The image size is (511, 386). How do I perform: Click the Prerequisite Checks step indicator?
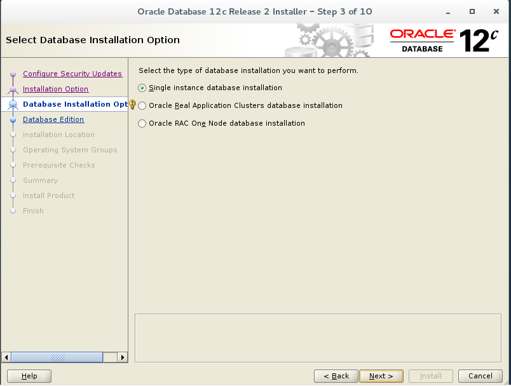coord(14,165)
